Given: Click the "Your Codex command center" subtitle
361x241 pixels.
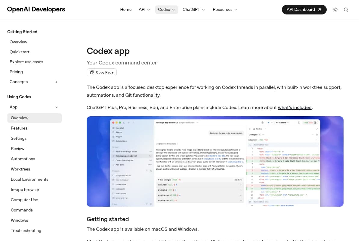Looking at the screenshot, I should (122, 63).
